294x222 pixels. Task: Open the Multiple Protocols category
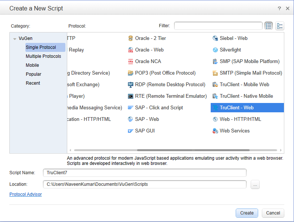(43, 56)
